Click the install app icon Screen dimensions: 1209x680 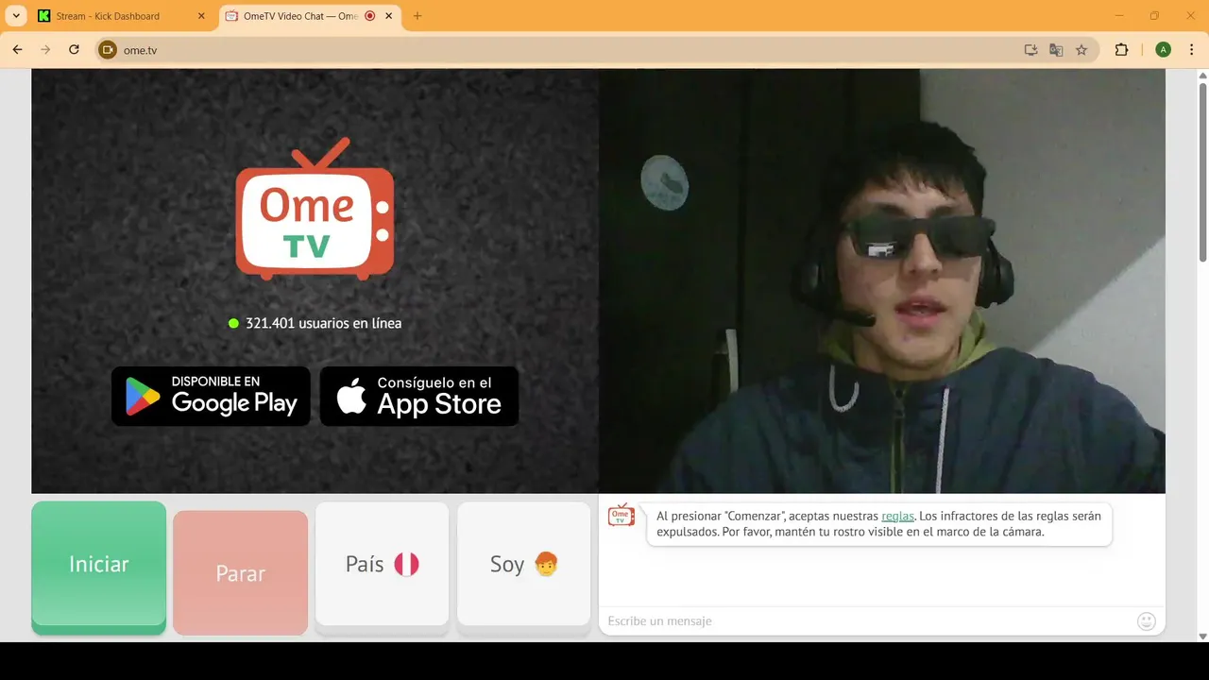pos(1031,50)
